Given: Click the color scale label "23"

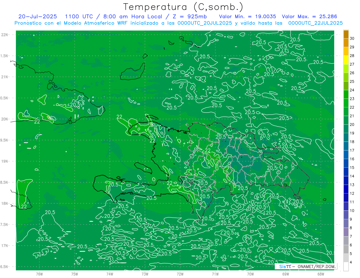Looking at the screenshot, I should [352, 99].
